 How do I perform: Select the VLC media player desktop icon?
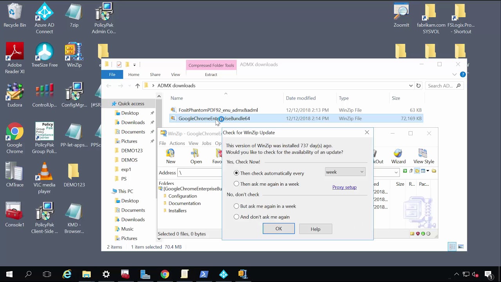pyautogui.click(x=44, y=178)
